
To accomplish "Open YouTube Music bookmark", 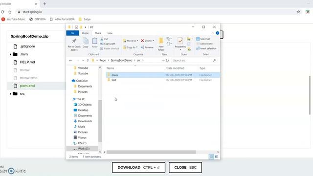I will pos(13,19).
